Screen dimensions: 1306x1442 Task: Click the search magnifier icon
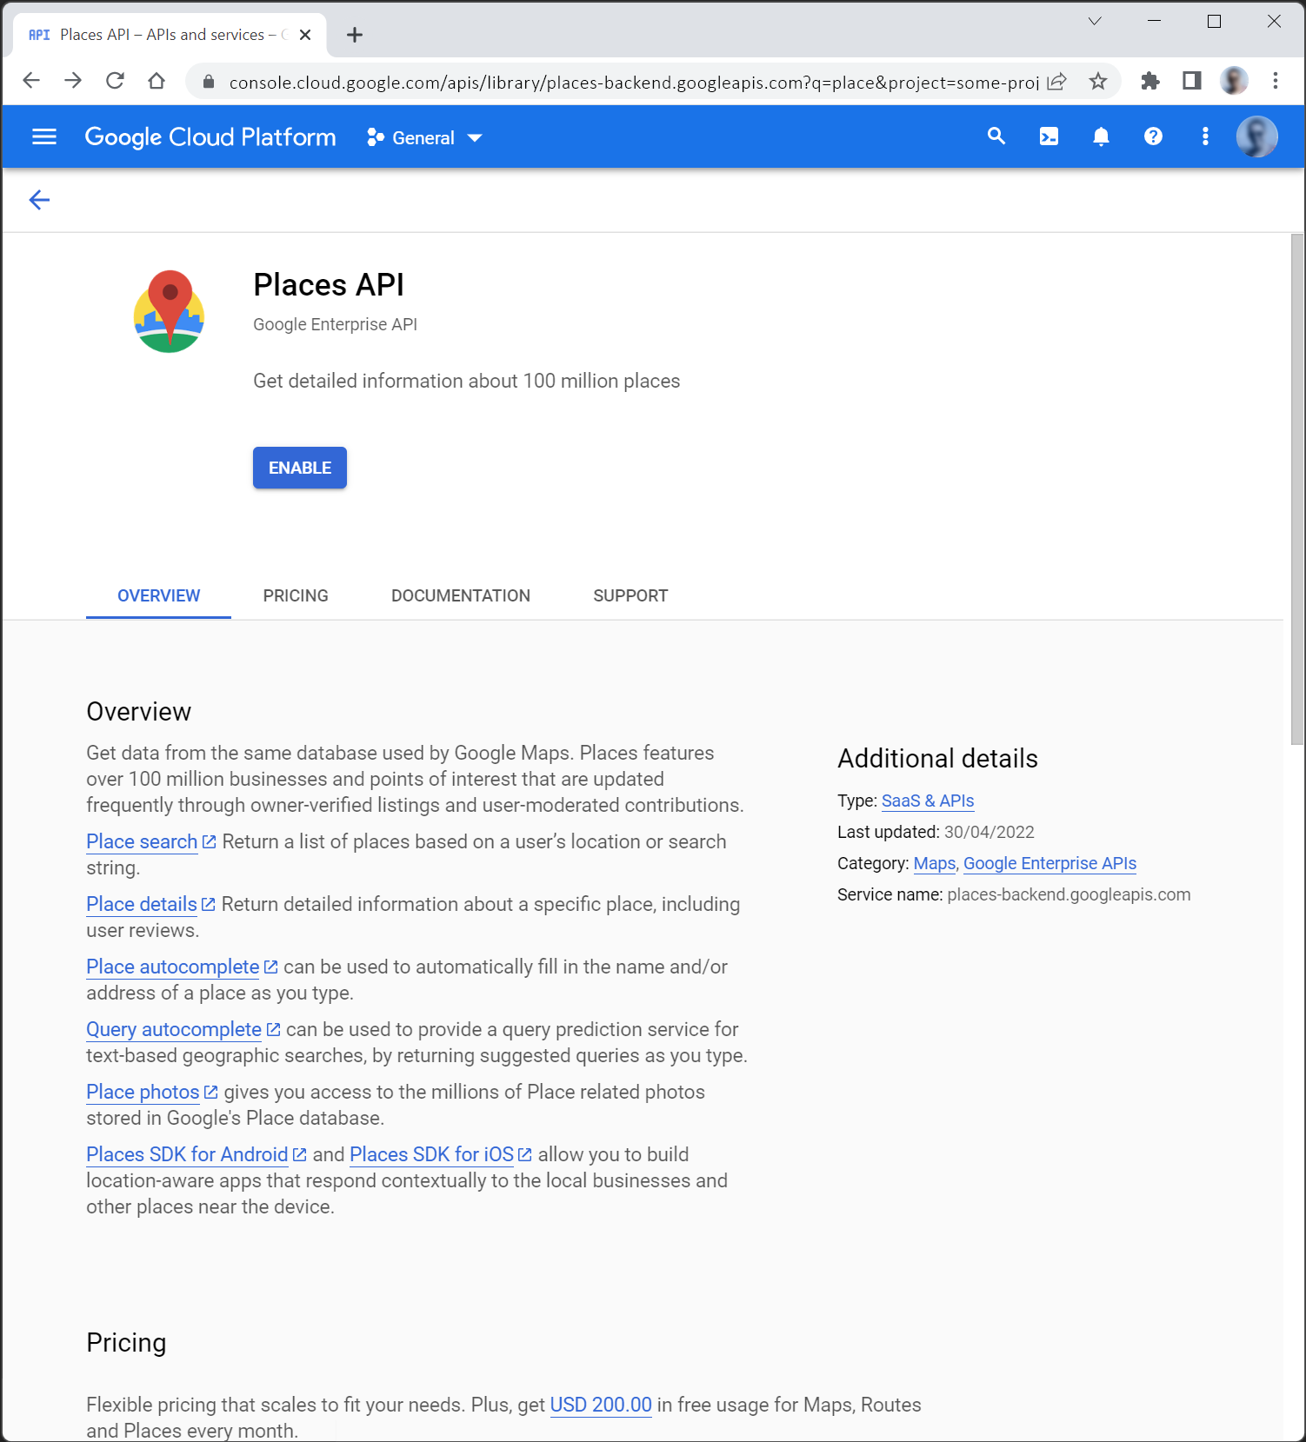[x=996, y=136]
